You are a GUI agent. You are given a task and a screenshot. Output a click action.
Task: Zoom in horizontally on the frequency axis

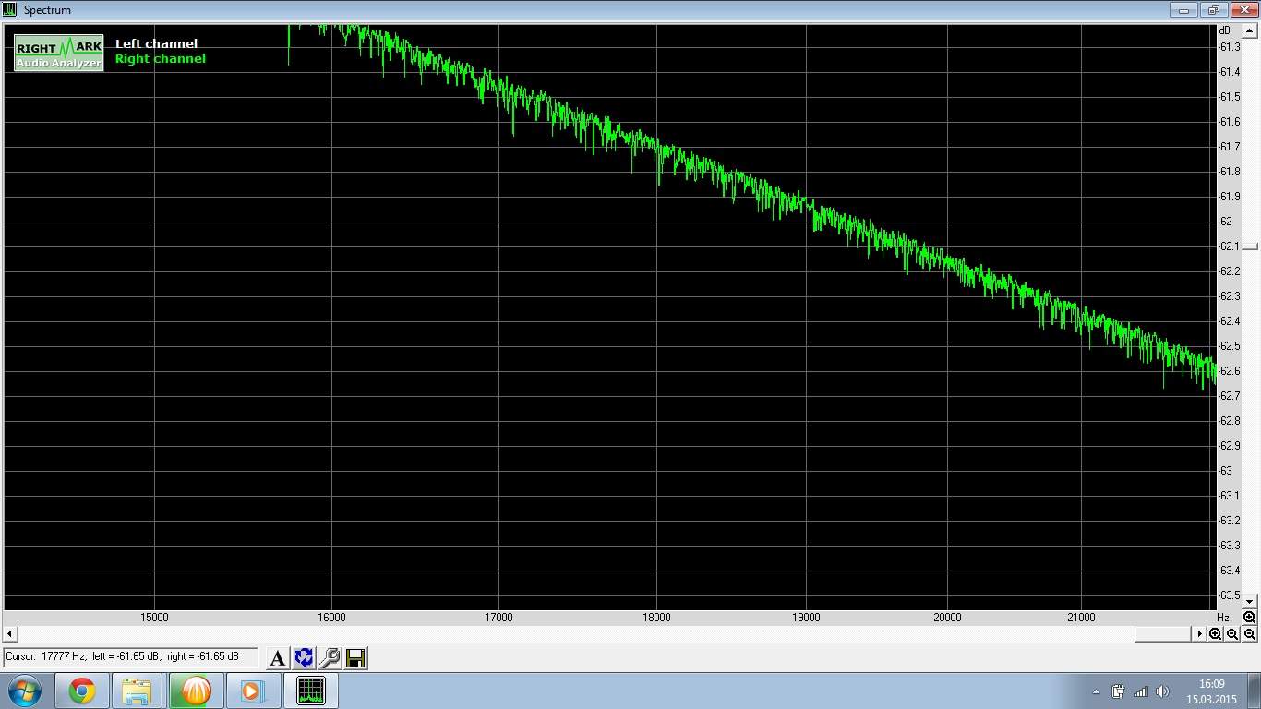tap(1216, 634)
